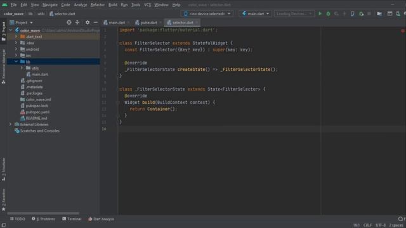Image resolution: width=406 pixels, height=228 pixels.
Task: Click the greyed-out stop square icon
Action: click(x=369, y=14)
